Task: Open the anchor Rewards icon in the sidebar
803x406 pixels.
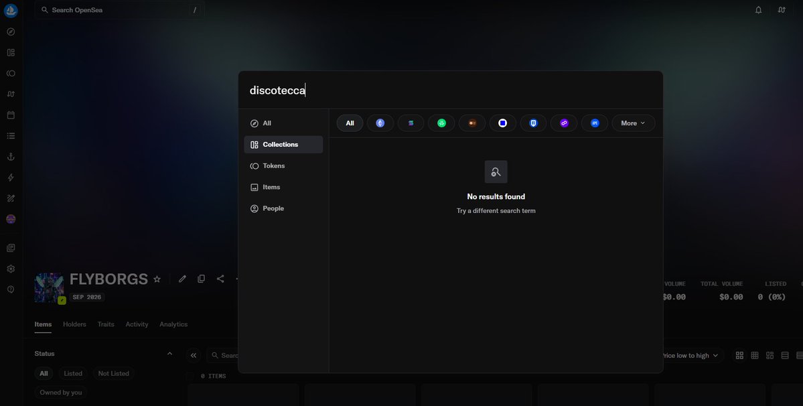Action: [x=11, y=157]
